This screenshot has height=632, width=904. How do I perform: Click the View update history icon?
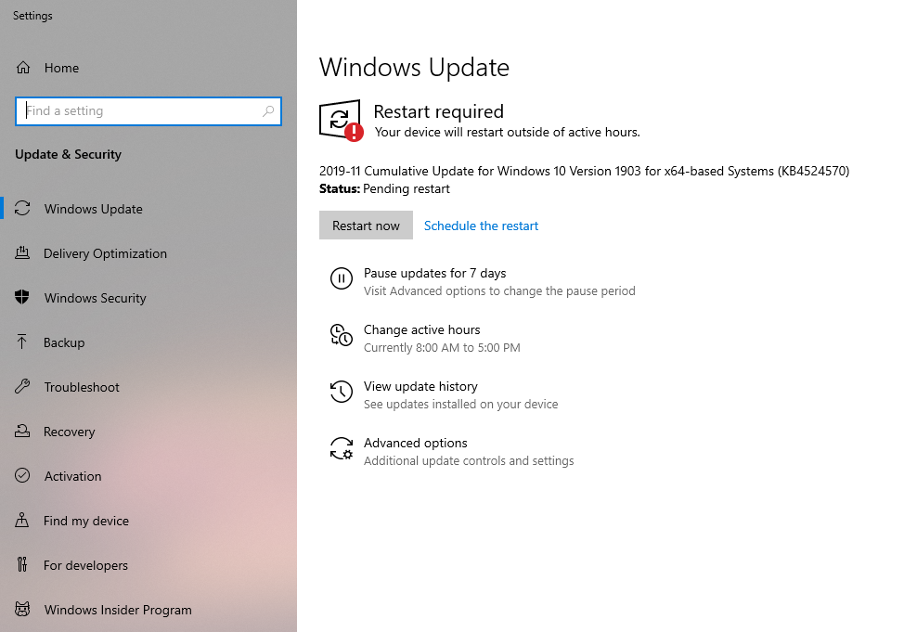click(x=341, y=392)
